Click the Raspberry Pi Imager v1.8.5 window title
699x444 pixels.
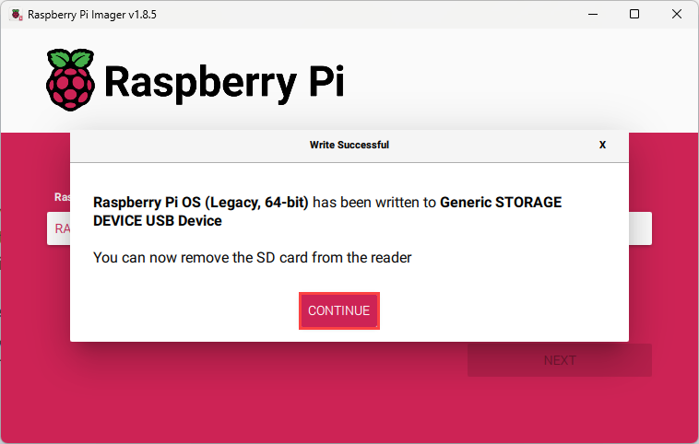point(92,15)
